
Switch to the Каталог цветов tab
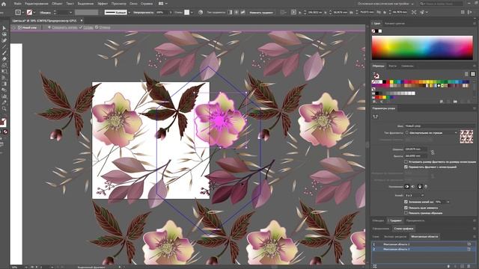point(394,23)
